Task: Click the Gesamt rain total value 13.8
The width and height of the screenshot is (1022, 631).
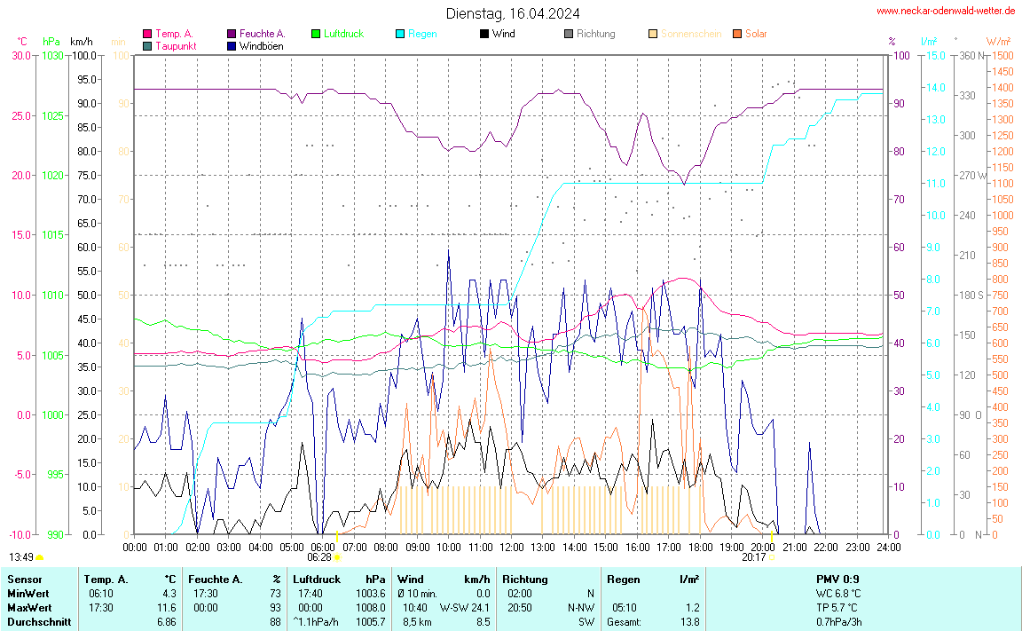Action: (x=688, y=621)
